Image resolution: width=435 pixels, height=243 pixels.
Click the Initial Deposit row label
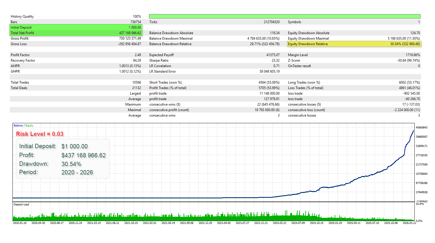point(21,27)
